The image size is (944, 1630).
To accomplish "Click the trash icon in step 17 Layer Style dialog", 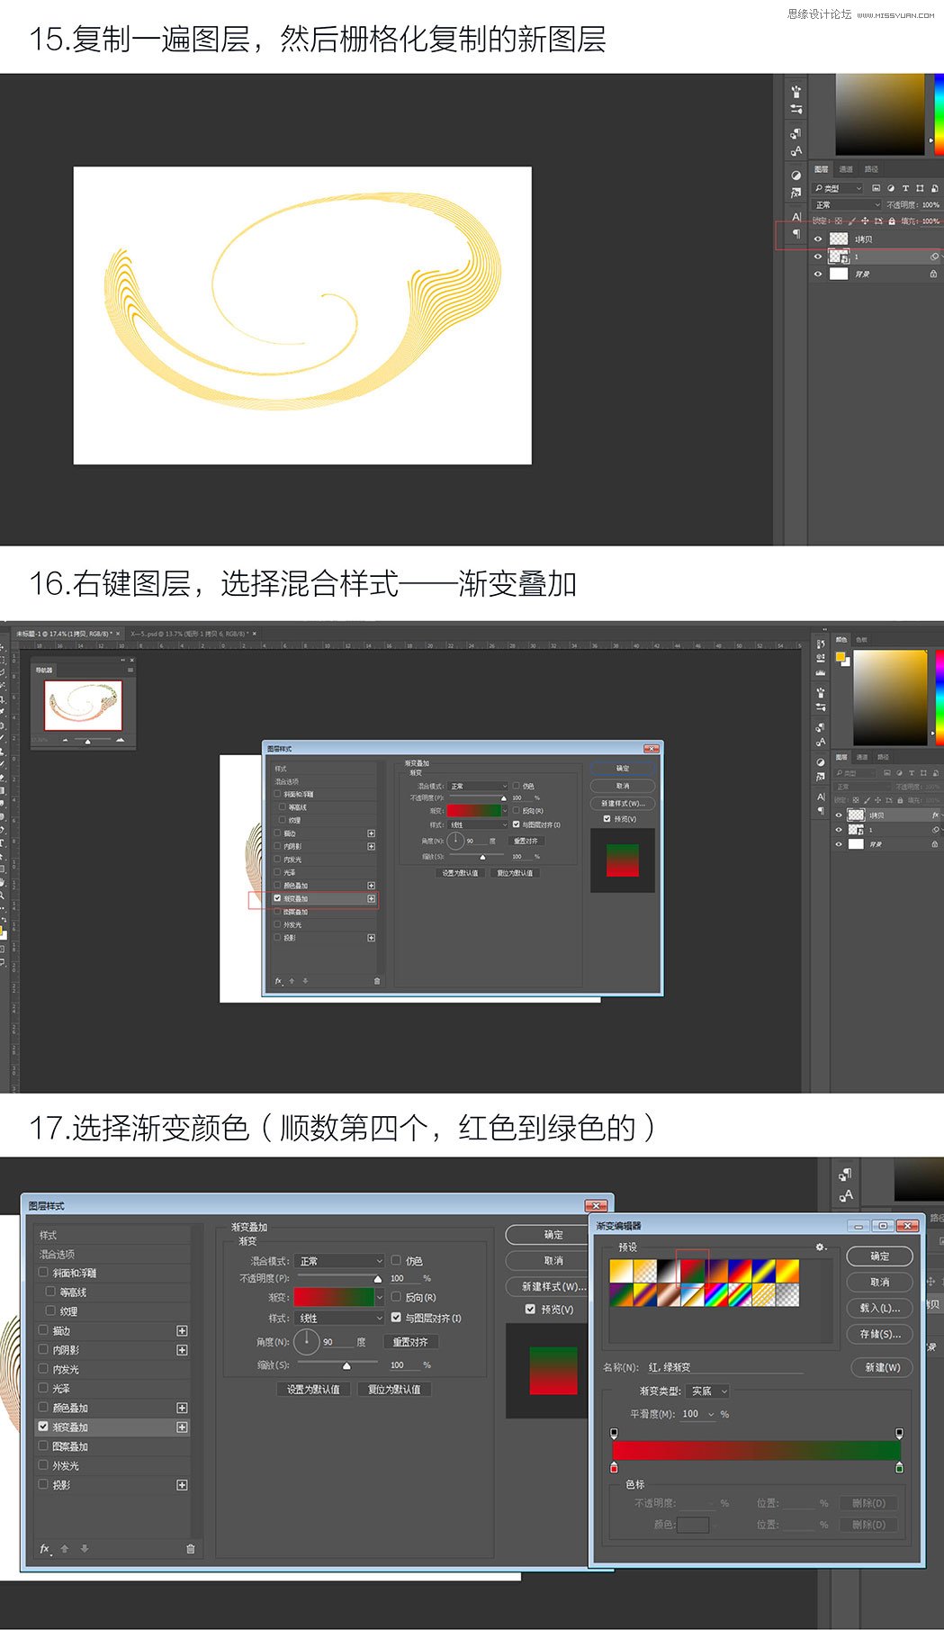I will click(x=191, y=1548).
